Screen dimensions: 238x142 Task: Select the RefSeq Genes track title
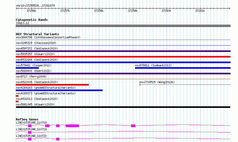coord(27,119)
